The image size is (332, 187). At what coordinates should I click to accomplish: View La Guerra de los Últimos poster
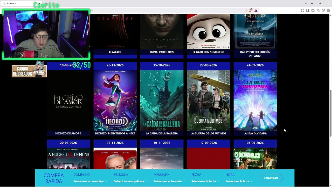point(209,101)
